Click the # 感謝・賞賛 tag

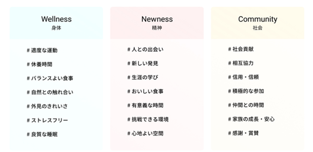tap(243, 134)
